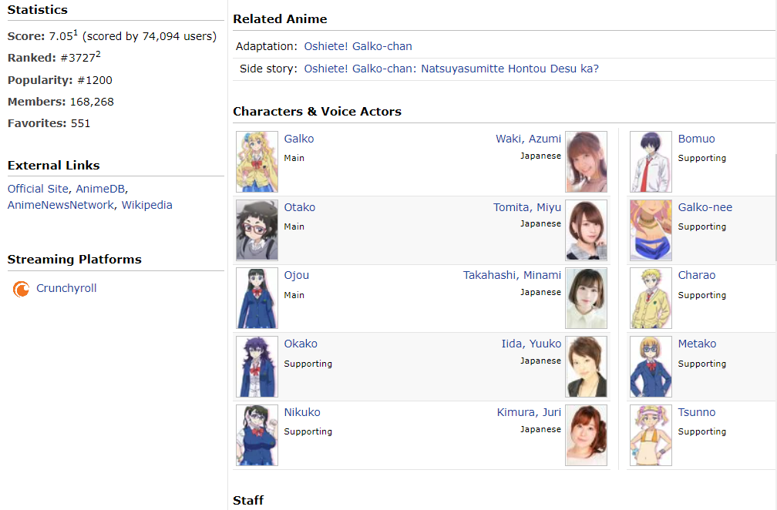Image resolution: width=777 pixels, height=510 pixels.
Task: Click Charao's character thumbnail
Action: 651,298
